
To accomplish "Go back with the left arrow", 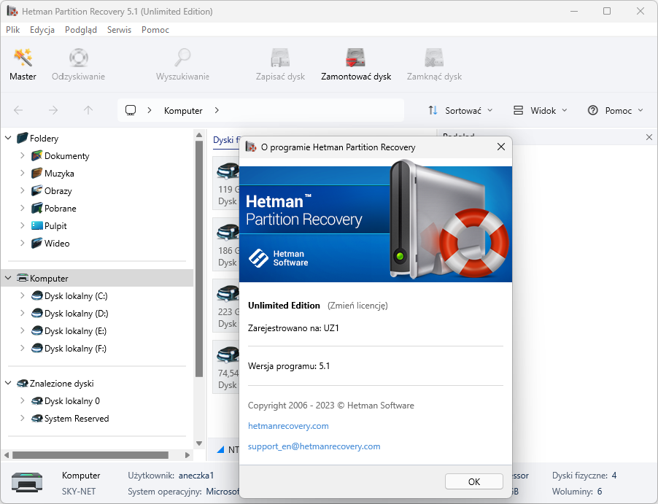I will pos(18,110).
